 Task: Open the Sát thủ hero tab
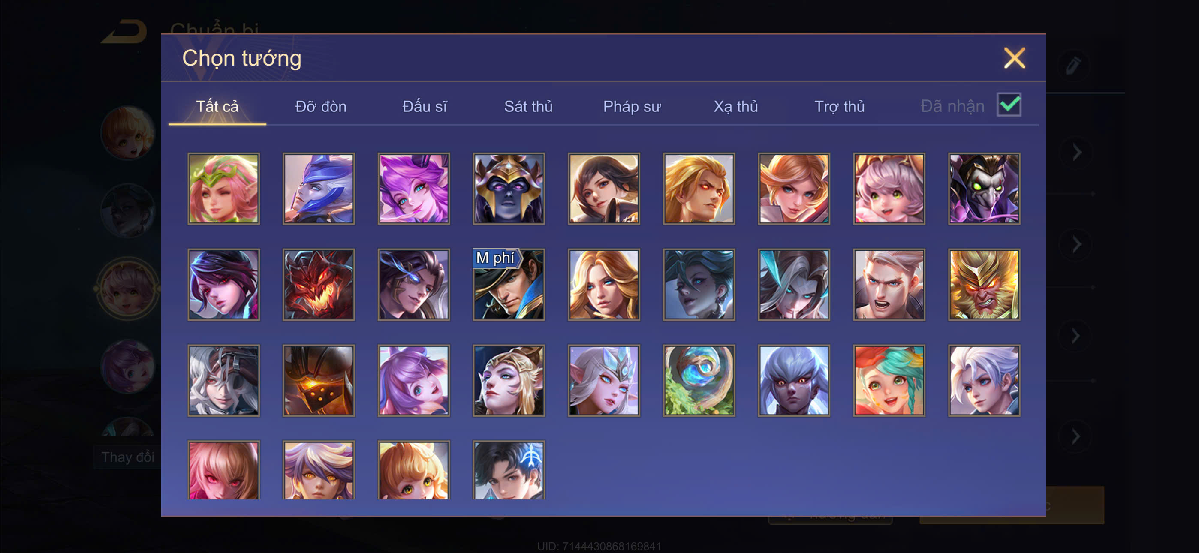coord(528,107)
